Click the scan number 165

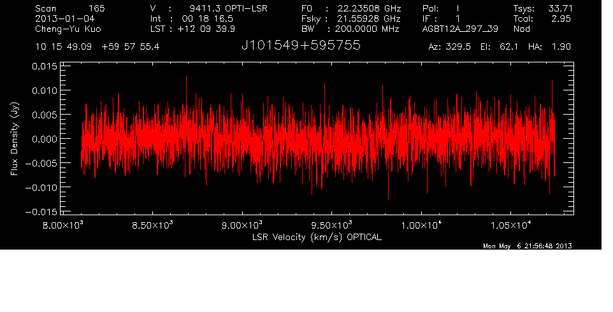[96, 8]
